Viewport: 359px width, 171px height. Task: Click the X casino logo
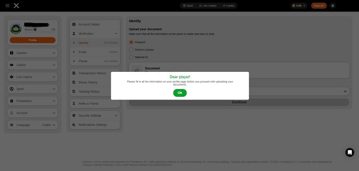tap(16, 6)
